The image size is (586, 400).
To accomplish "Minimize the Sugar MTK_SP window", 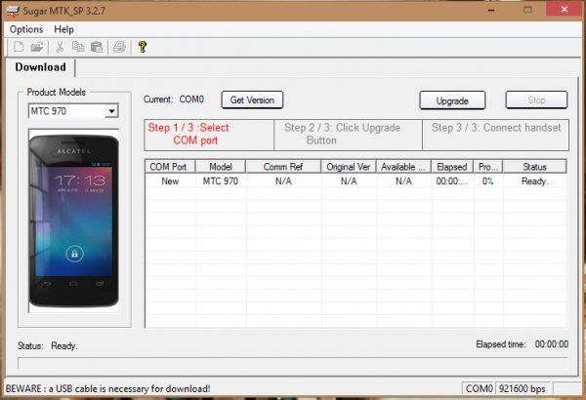I will (x=491, y=11).
